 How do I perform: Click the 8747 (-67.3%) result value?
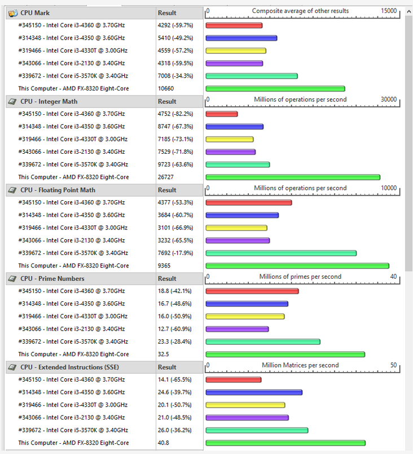point(175,127)
